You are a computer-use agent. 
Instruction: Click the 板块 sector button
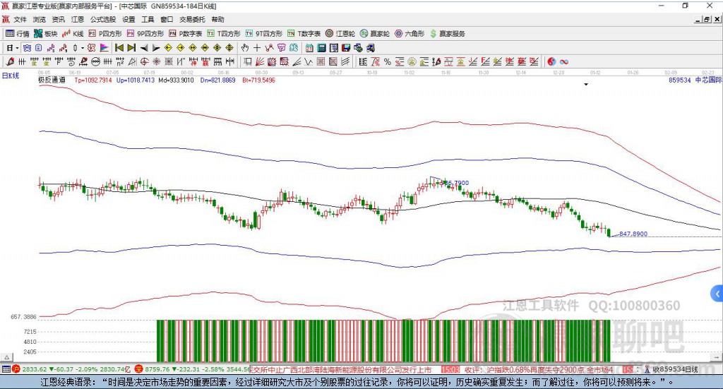click(x=46, y=33)
